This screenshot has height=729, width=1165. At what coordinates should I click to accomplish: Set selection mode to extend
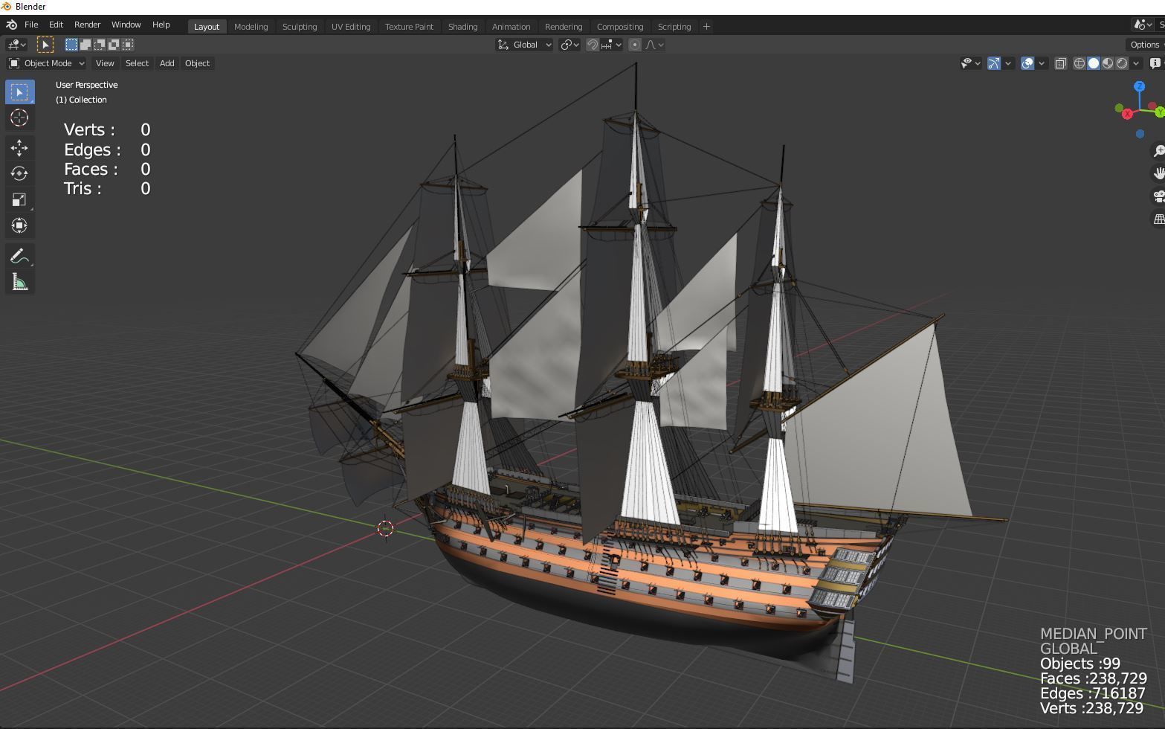tap(85, 45)
